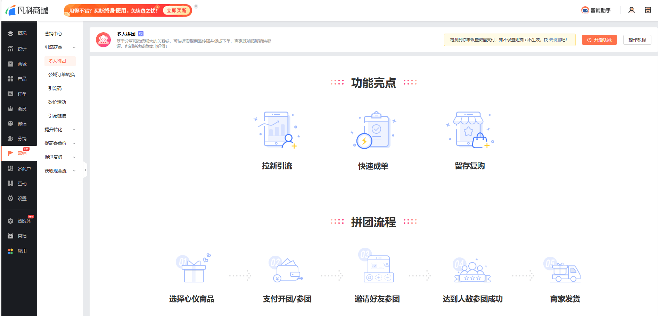
Task: Go to 概况 overview in sidebar
Action: [x=19, y=34]
